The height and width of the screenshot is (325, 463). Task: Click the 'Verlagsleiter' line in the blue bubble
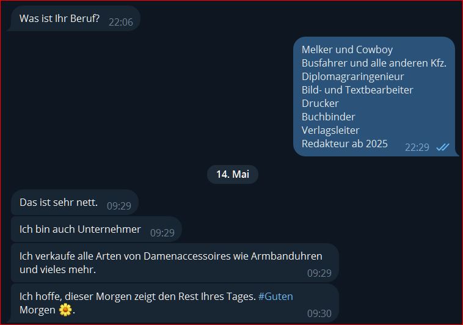pyautogui.click(x=330, y=130)
